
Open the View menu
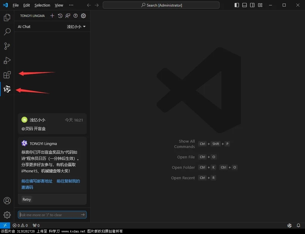(x=59, y=5)
